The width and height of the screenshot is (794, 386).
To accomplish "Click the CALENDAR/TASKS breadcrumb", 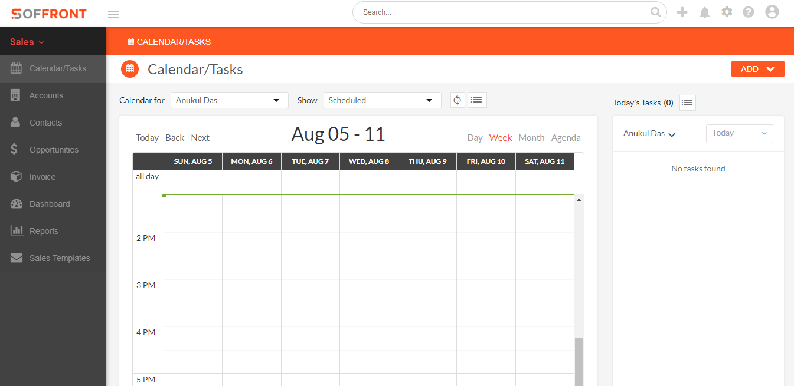I will pyautogui.click(x=174, y=42).
